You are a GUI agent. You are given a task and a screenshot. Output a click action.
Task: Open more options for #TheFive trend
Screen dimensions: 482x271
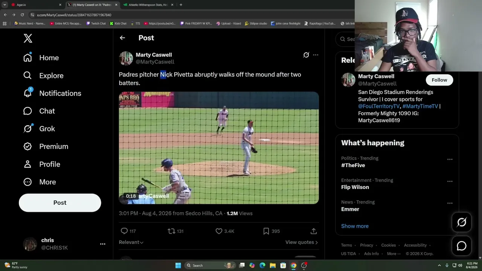[x=450, y=159]
